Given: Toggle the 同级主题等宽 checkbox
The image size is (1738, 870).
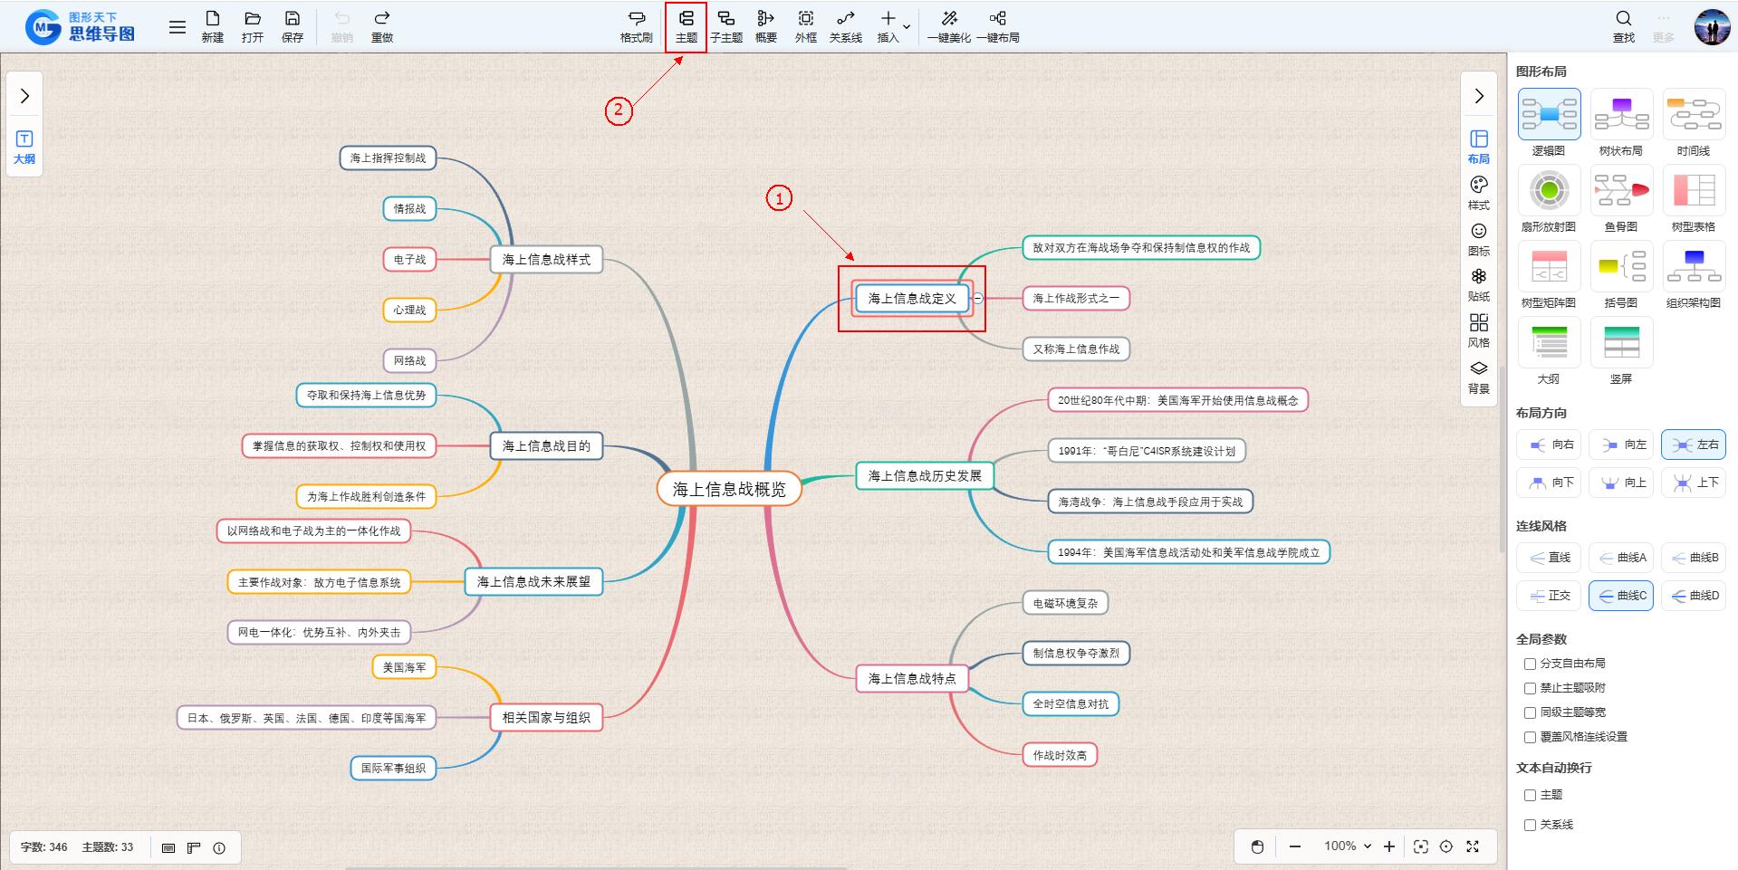Looking at the screenshot, I should point(1530,712).
